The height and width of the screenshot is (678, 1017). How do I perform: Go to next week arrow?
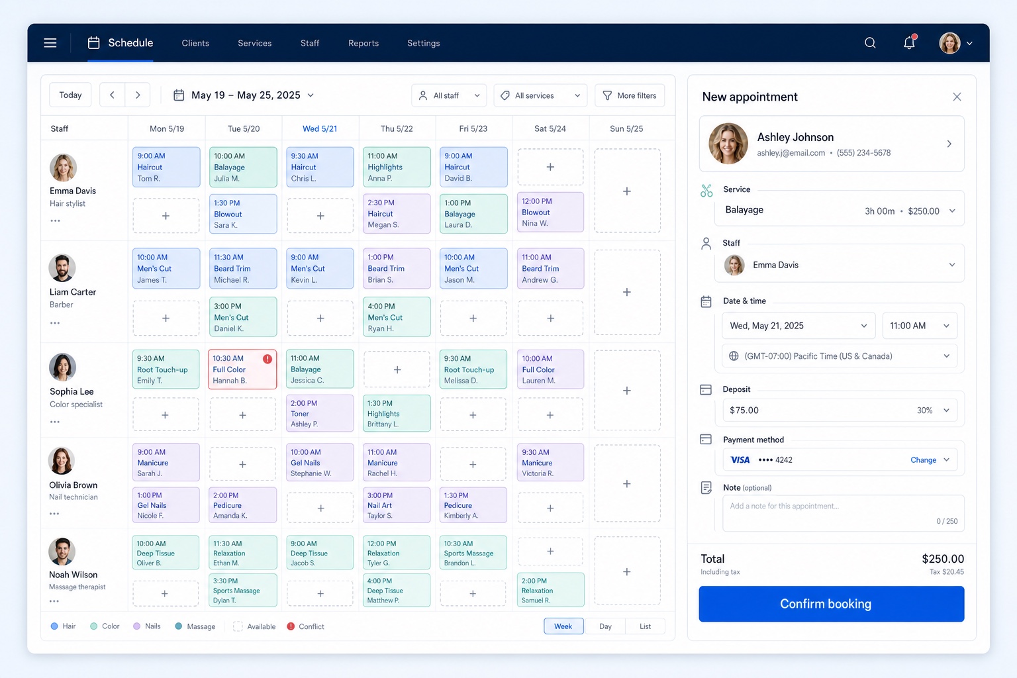pyautogui.click(x=138, y=95)
